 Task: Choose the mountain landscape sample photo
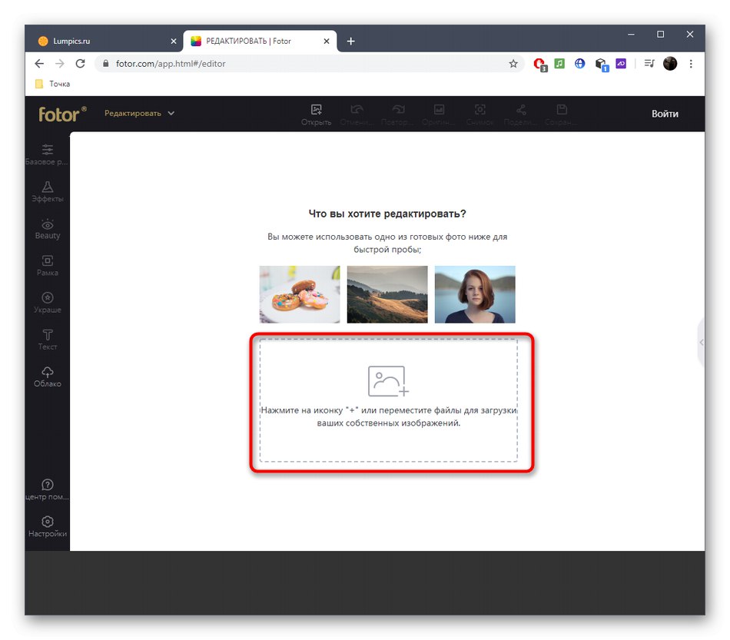[387, 294]
